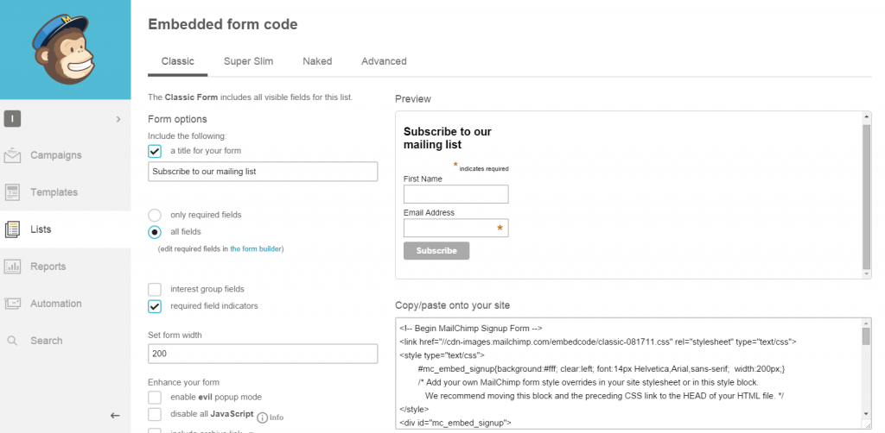Switch to the Classic tab
The width and height of the screenshot is (885, 433).
(x=178, y=61)
